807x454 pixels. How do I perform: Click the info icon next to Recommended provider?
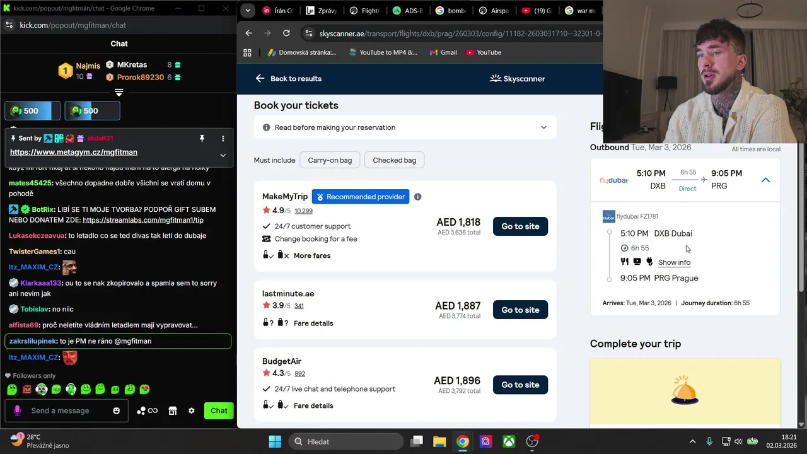417,197
